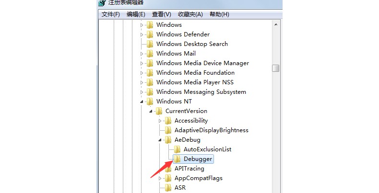The image size is (379, 193).
Task: Click Windows Media Player NSS folder icon
Action: click(x=150, y=82)
